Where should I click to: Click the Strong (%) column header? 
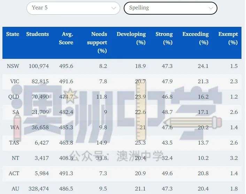coord(164,38)
